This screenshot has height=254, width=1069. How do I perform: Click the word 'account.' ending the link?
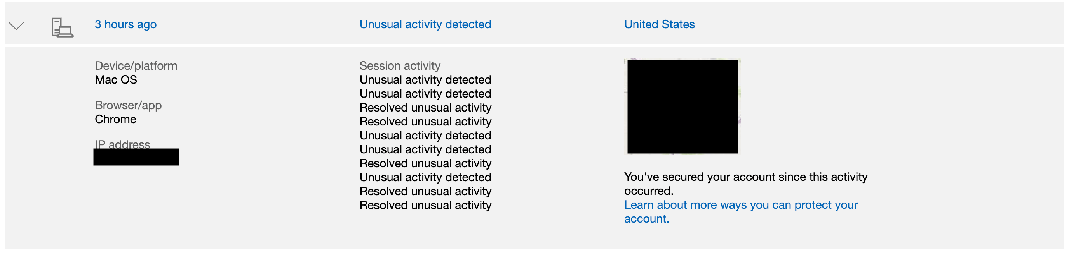tap(646, 219)
